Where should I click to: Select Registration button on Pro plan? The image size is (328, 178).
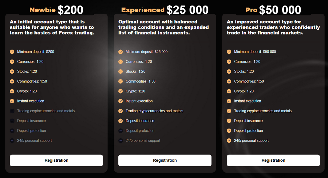pyautogui.click(x=273, y=160)
